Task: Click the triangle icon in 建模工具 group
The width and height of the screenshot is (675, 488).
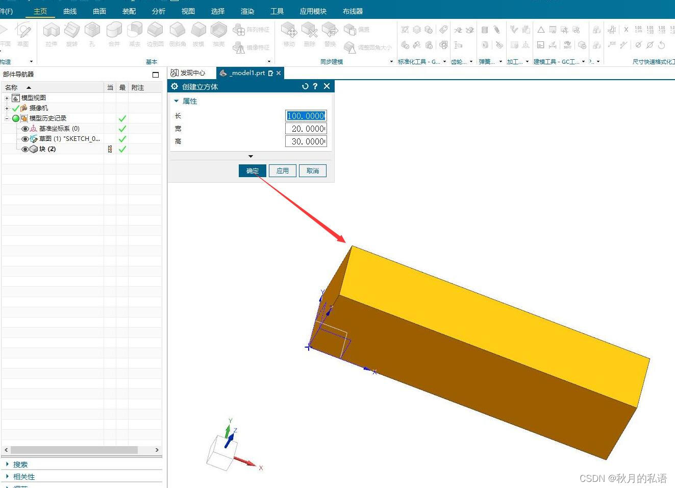Action: (541, 30)
